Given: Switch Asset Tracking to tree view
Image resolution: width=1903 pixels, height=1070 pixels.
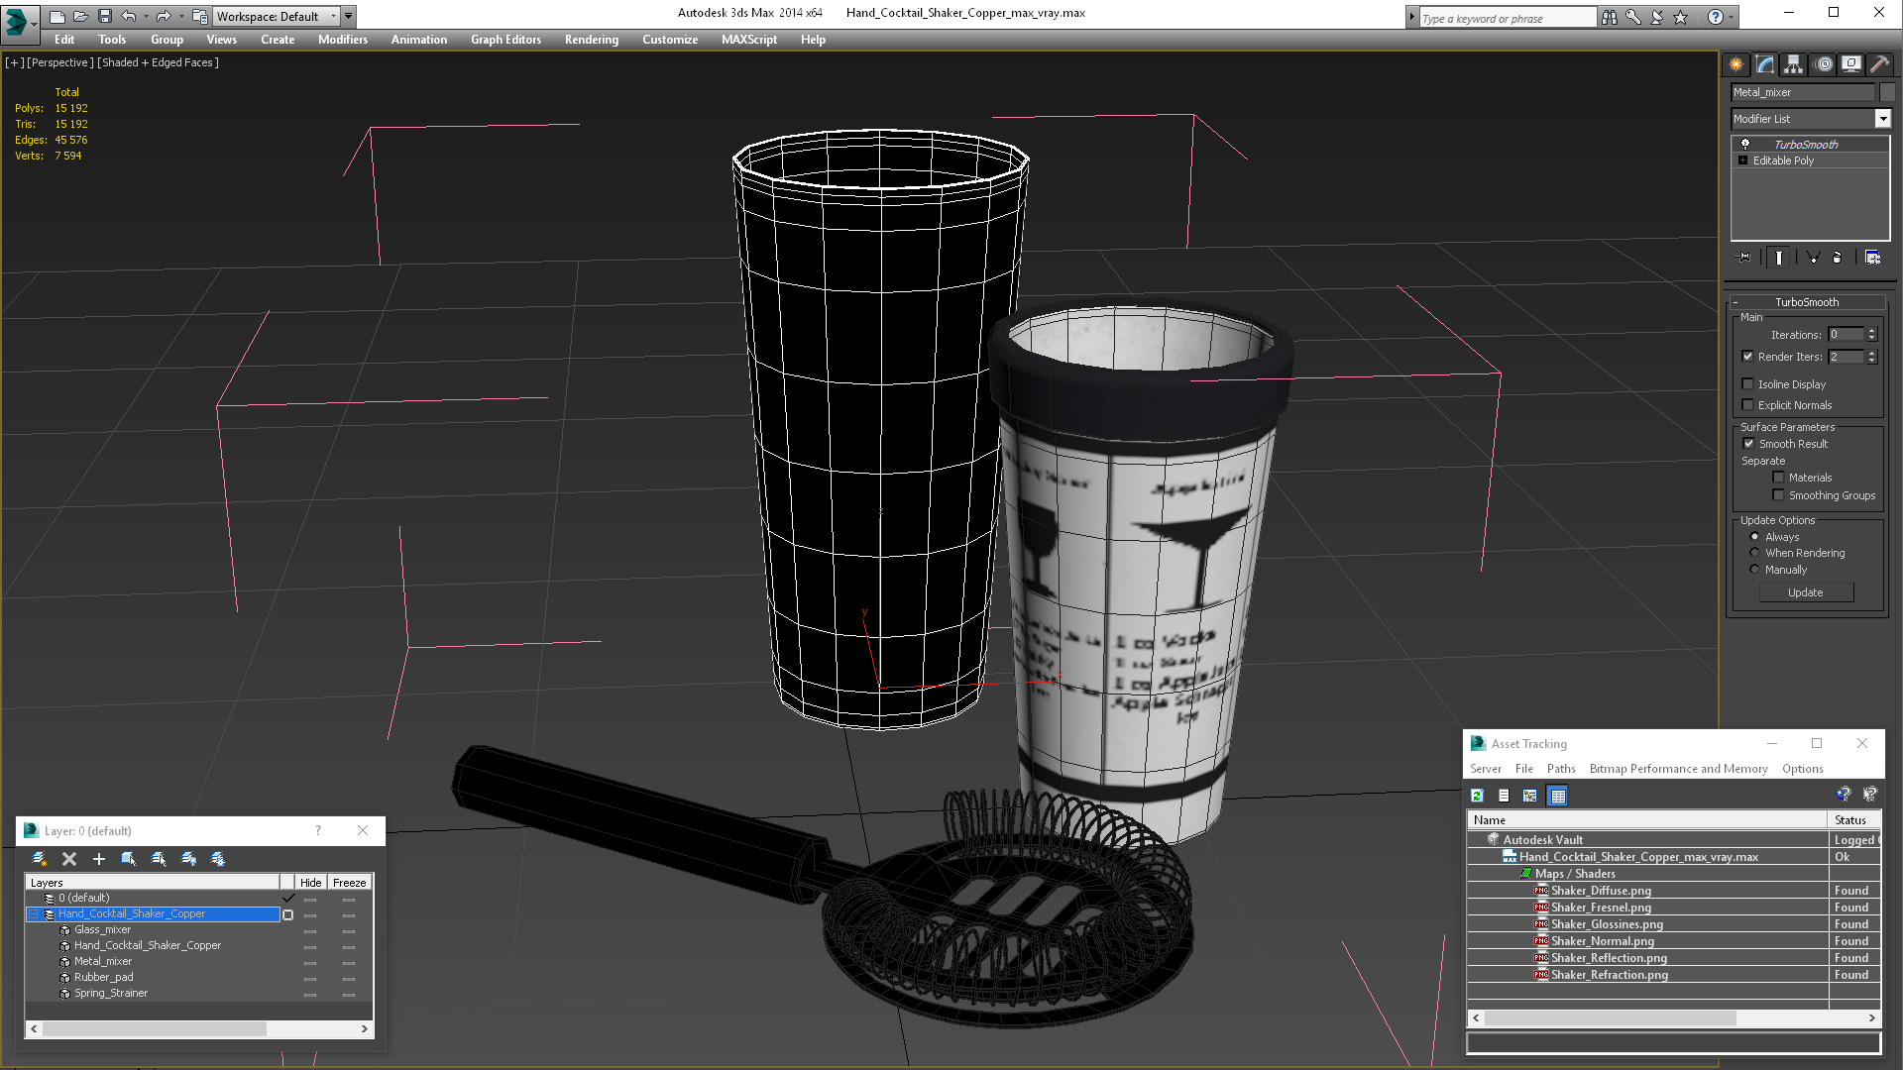Looking at the screenshot, I should [1530, 796].
